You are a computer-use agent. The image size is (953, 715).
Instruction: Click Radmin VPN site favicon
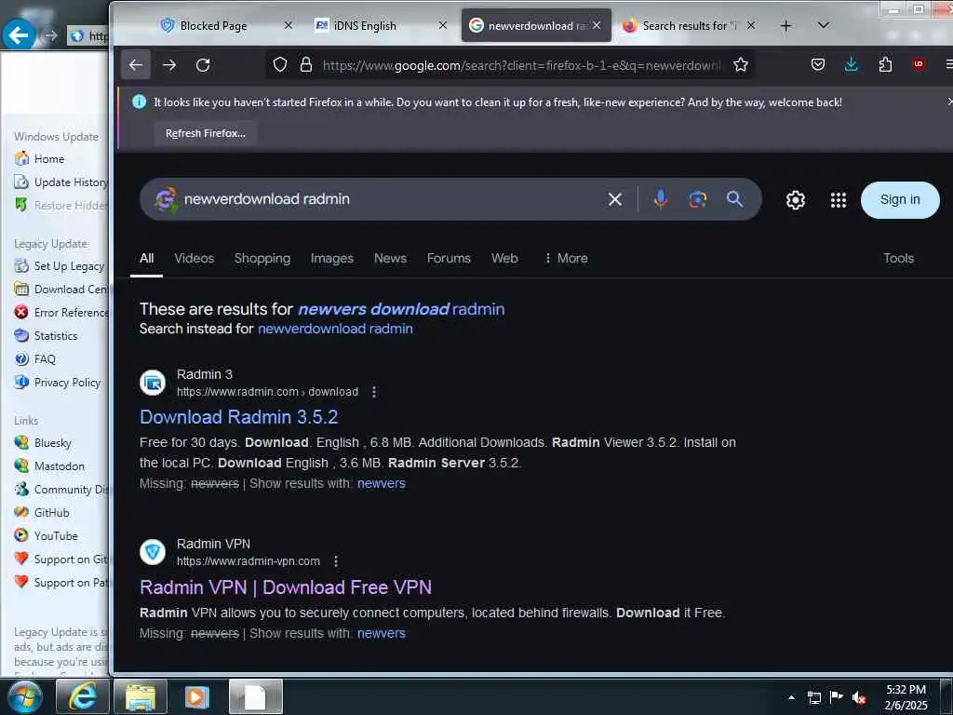153,552
